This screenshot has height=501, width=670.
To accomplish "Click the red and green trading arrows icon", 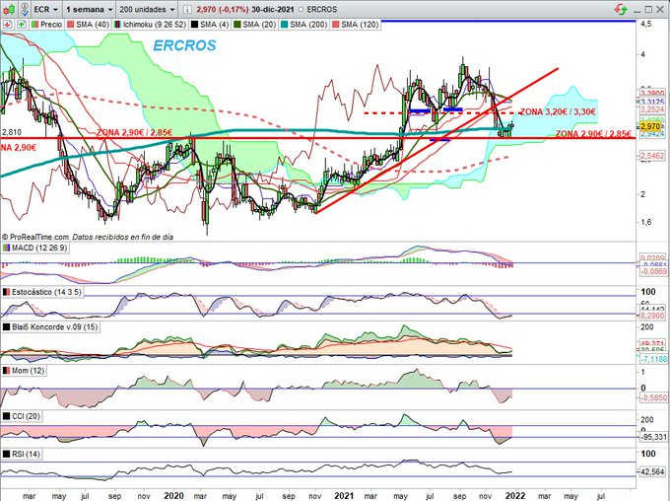I will [x=621, y=9].
